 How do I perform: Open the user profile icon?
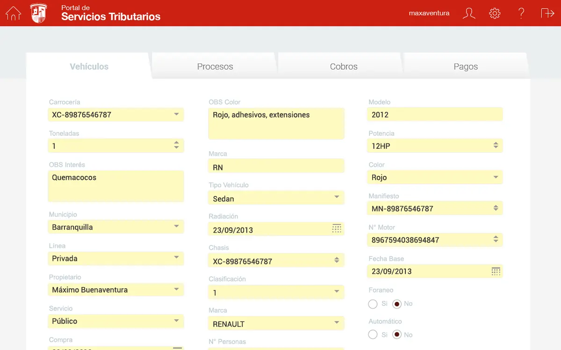click(x=469, y=13)
